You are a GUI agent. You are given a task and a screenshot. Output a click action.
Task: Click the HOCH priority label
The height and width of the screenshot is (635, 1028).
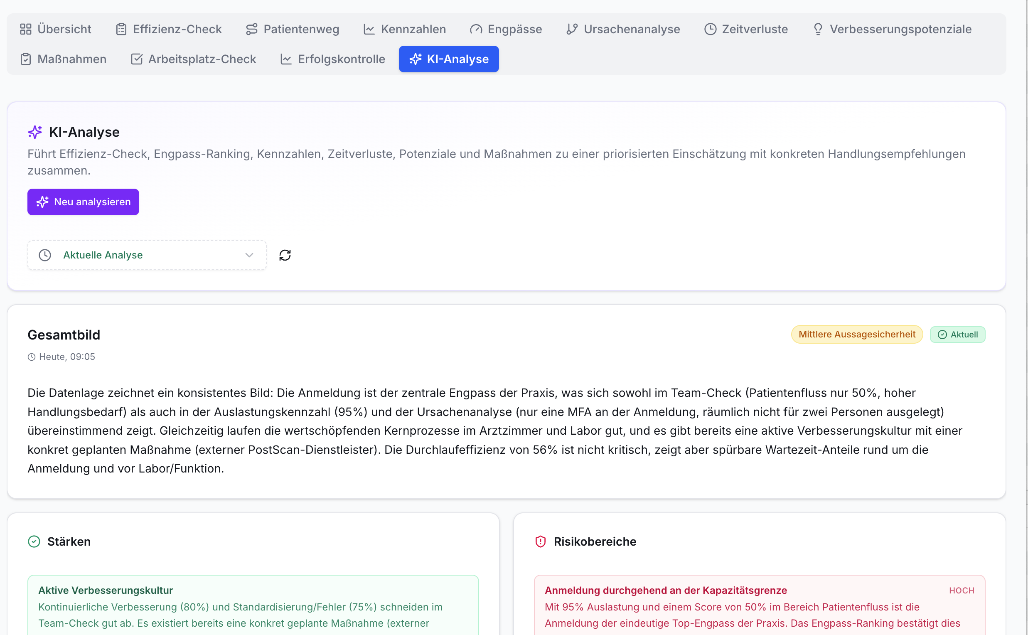961,591
